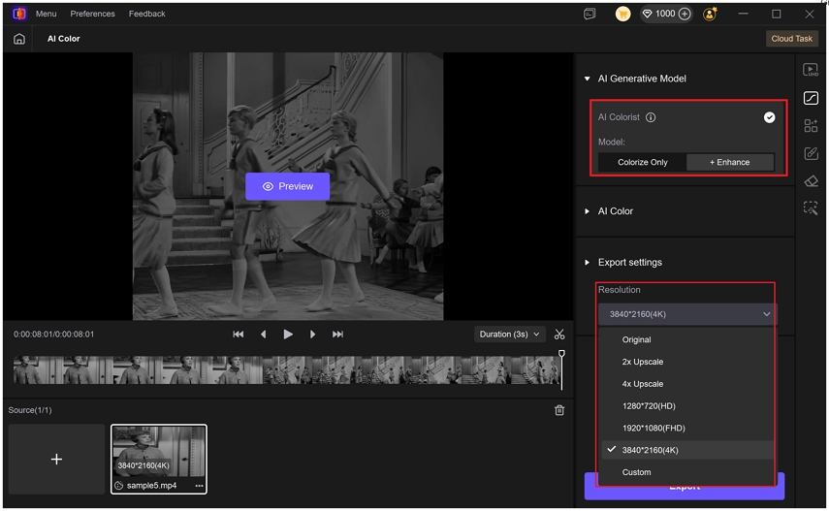The width and height of the screenshot is (829, 511).
Task: Click the scissors cut icon
Action: point(559,335)
